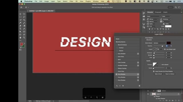This screenshot has height=102, width=183.
Task: Open the Contour picker dropdown
Action: pyautogui.click(x=157, y=65)
